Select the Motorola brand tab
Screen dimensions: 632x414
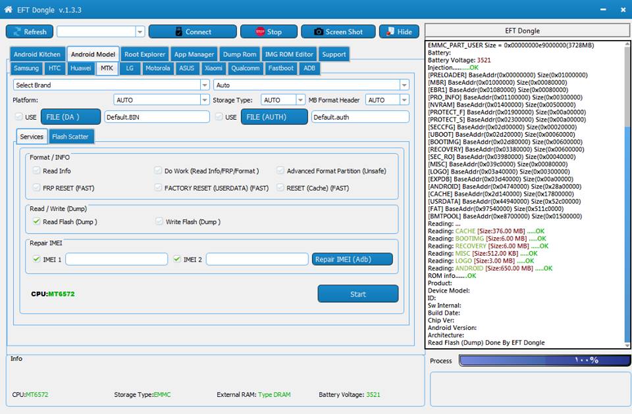[x=157, y=68]
